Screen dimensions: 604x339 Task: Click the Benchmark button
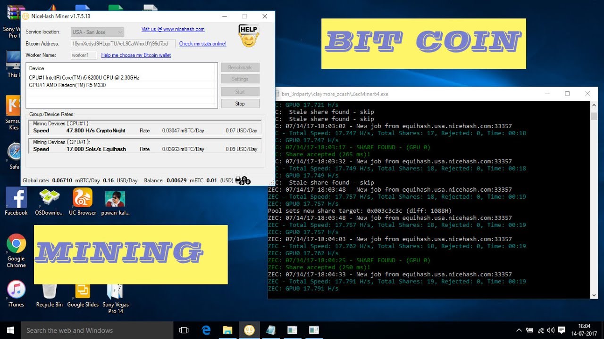tap(240, 67)
